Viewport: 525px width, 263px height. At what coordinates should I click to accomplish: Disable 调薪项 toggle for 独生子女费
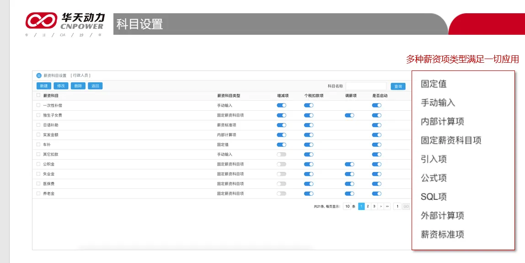pyautogui.click(x=349, y=115)
